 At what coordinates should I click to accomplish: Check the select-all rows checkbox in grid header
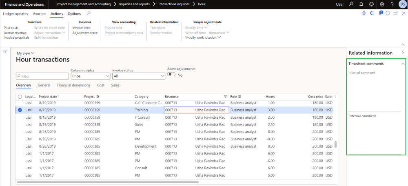(x=20, y=97)
